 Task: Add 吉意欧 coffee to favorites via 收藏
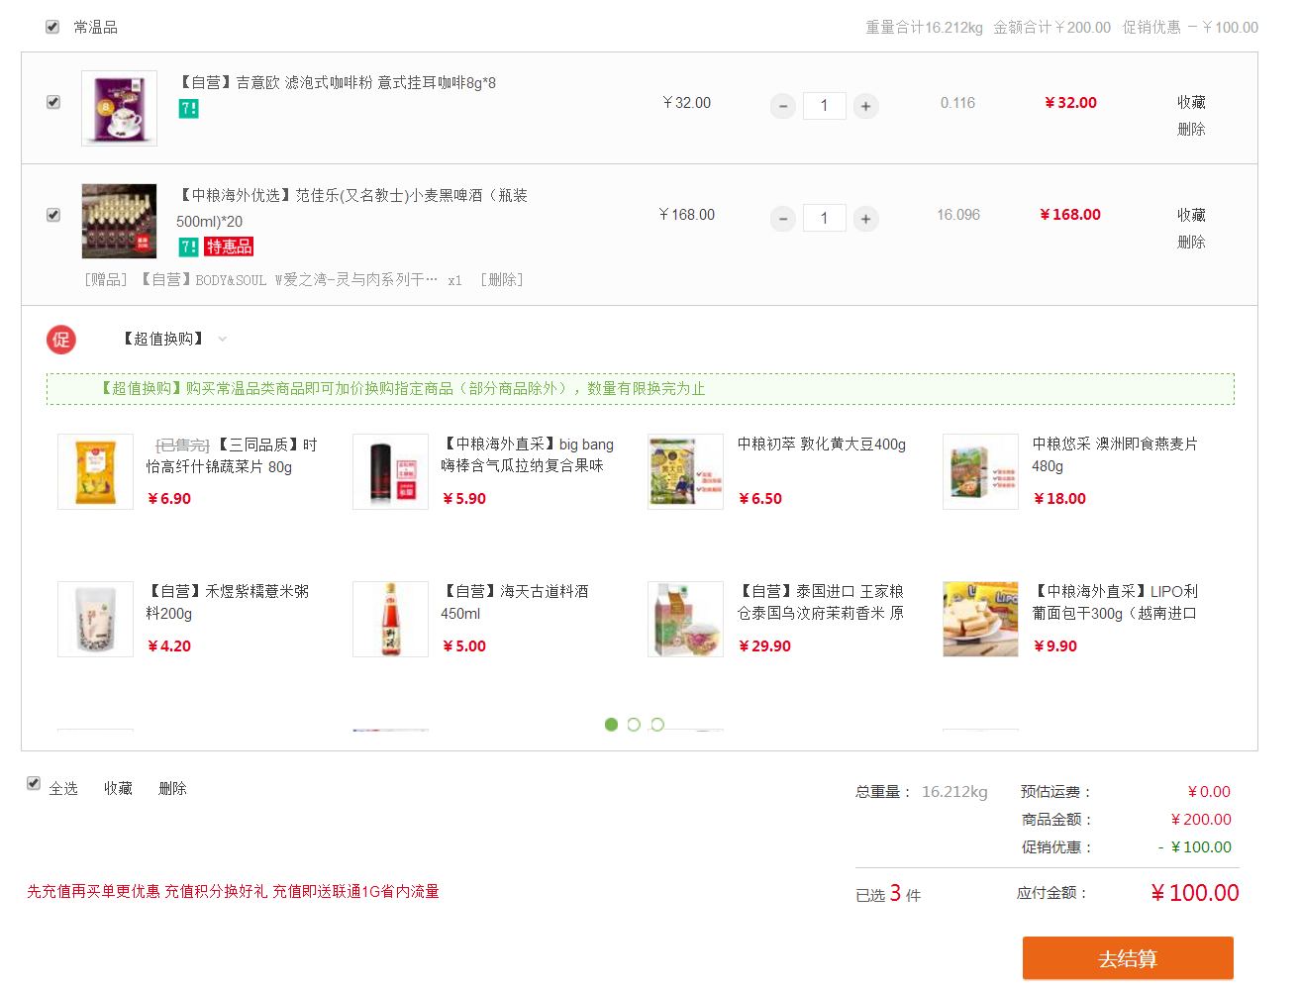point(1191,102)
